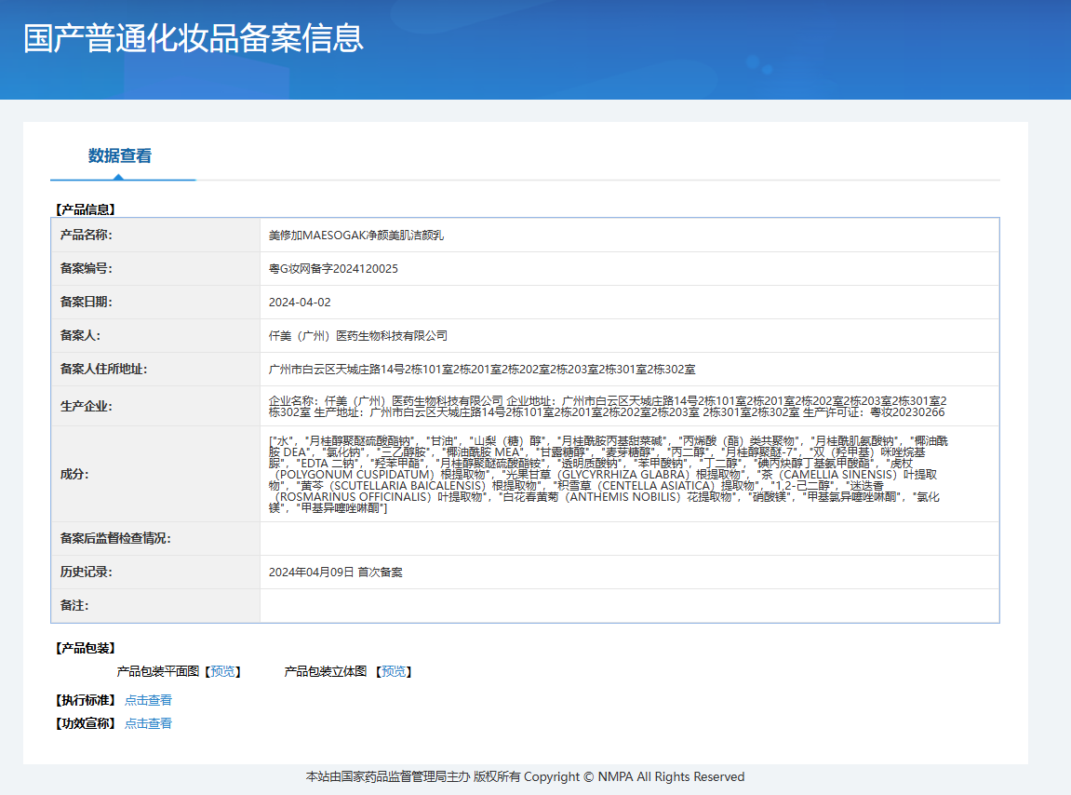
Task: Click the 备案日期 row label
Action: pyautogui.click(x=86, y=302)
